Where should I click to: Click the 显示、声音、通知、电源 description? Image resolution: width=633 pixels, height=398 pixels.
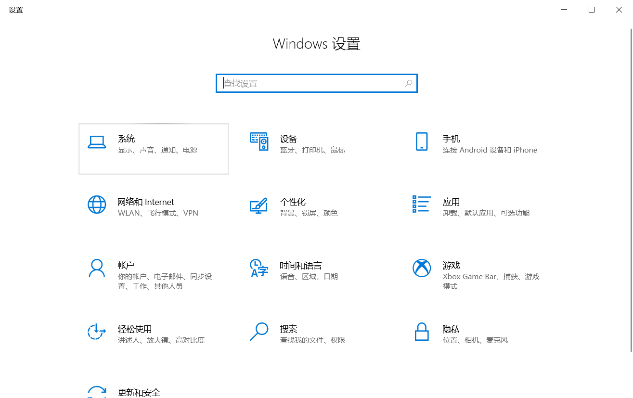click(x=158, y=150)
